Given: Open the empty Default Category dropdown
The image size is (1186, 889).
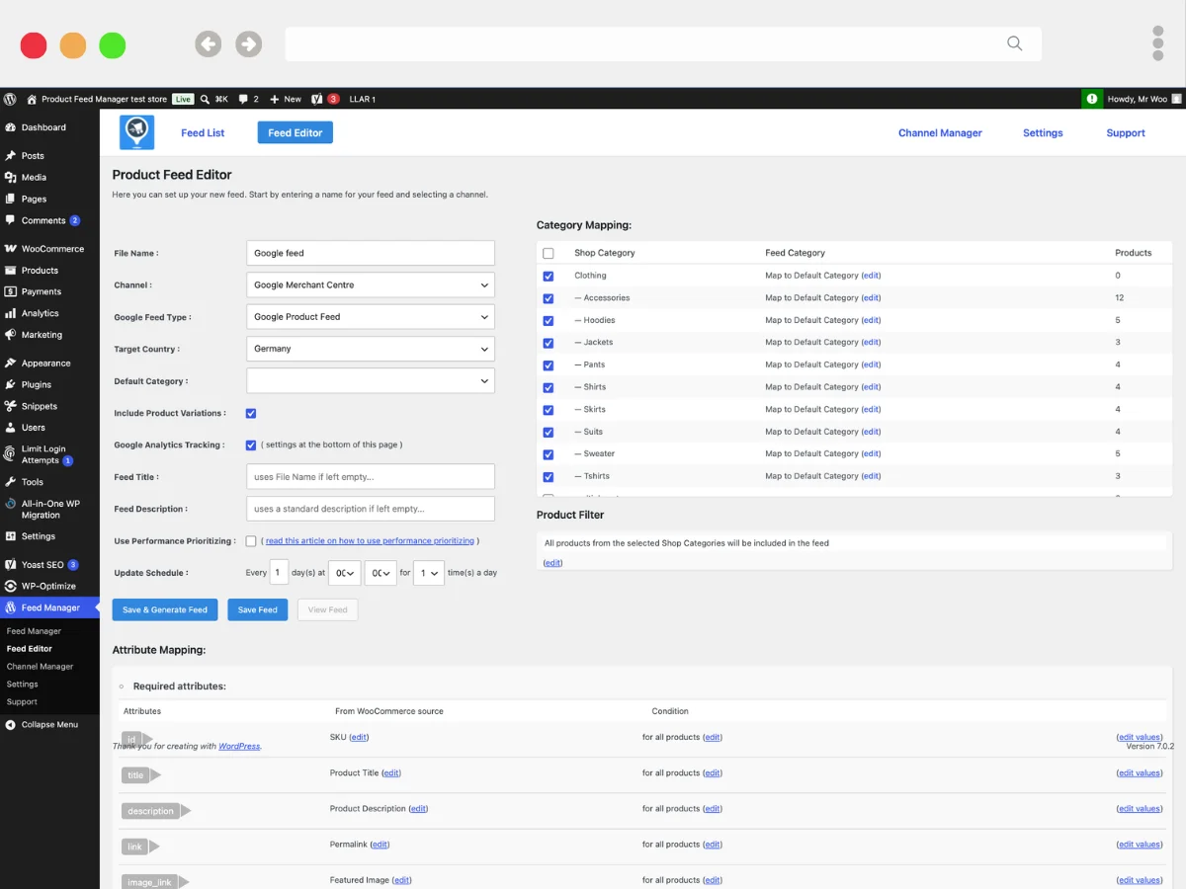Looking at the screenshot, I should (x=371, y=380).
